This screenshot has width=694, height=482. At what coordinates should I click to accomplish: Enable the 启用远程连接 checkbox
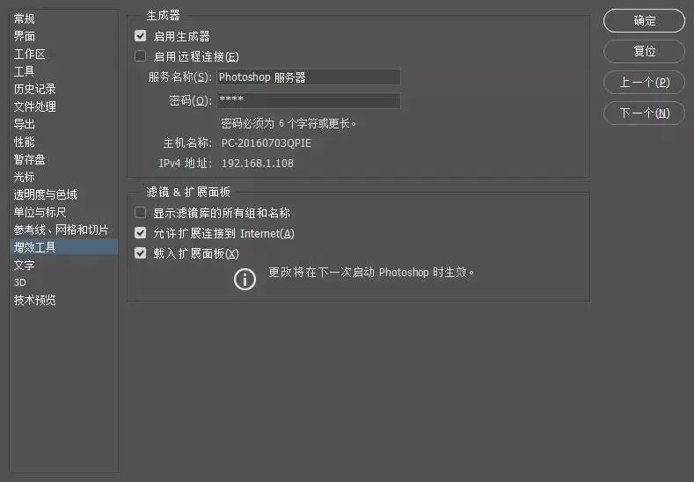coord(141,56)
